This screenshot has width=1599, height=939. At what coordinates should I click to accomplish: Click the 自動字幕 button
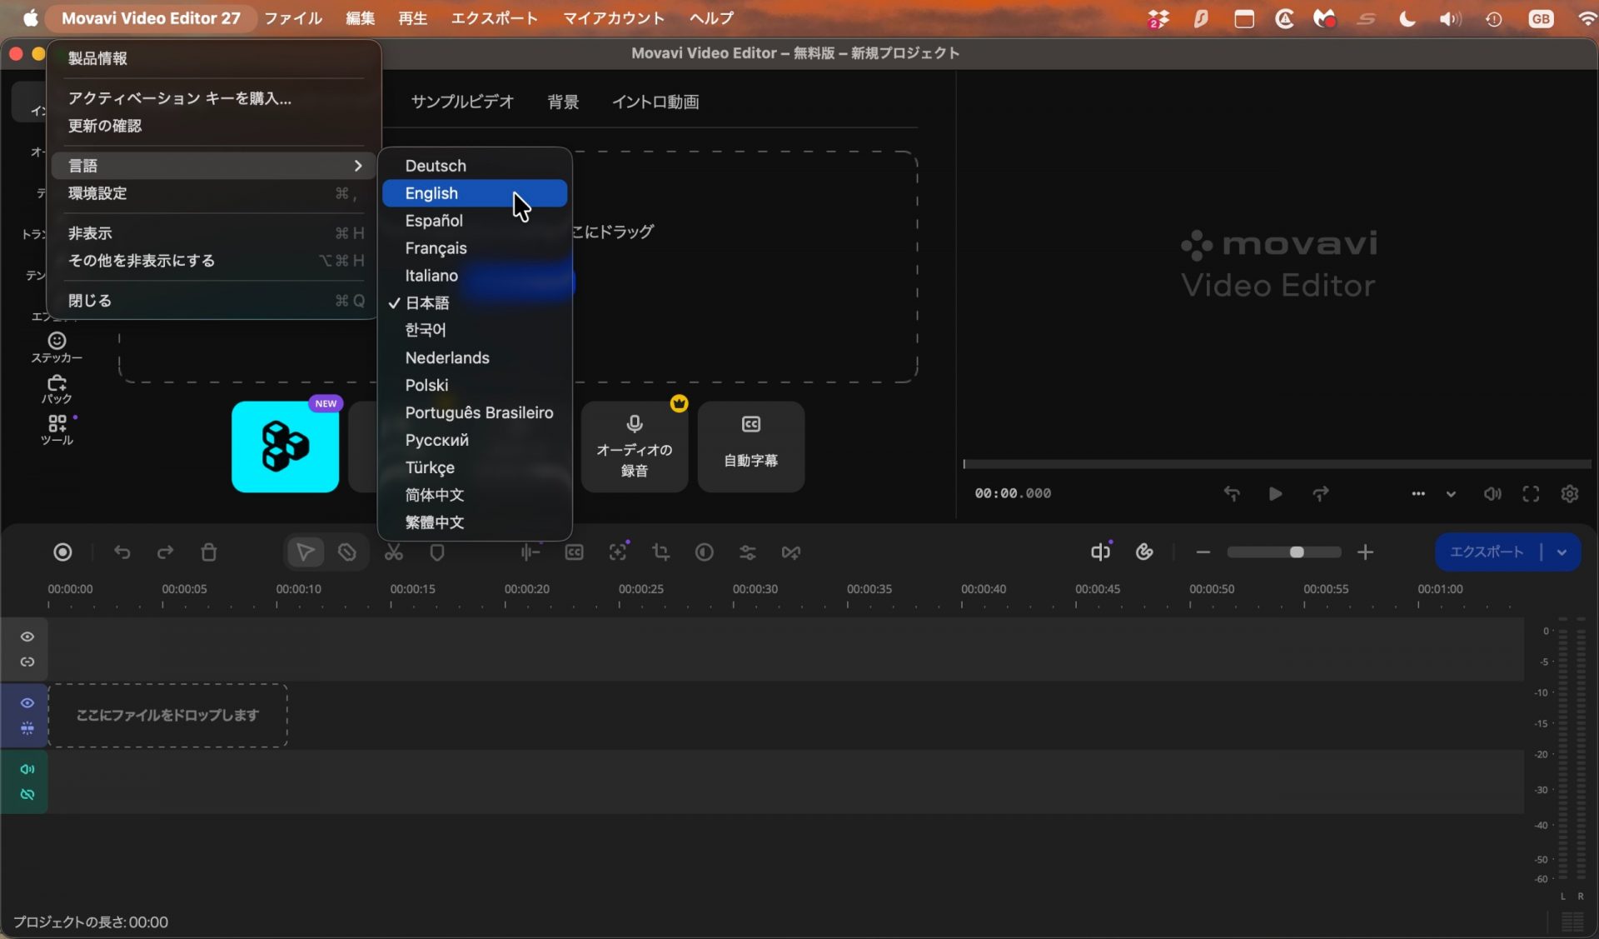coord(750,447)
